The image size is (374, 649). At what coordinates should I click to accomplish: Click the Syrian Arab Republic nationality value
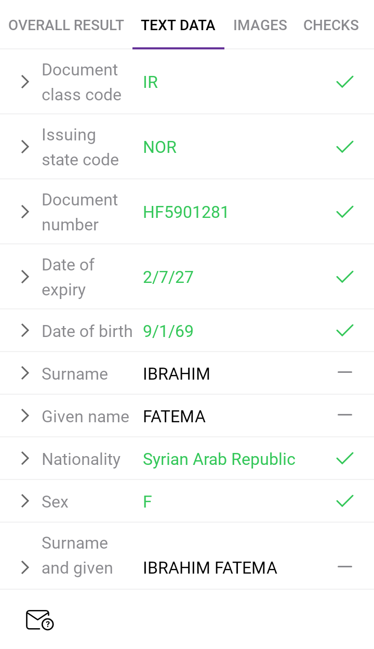point(219,459)
